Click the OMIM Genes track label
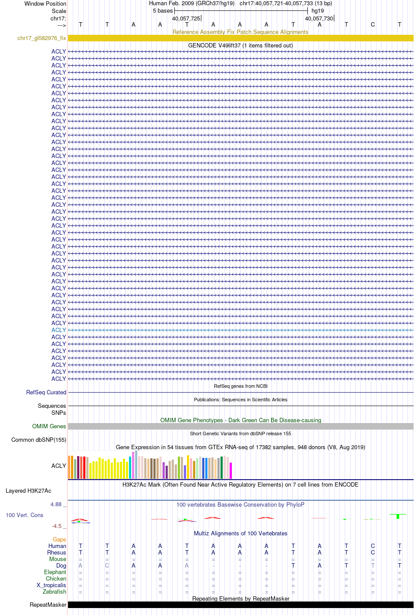 [49, 426]
